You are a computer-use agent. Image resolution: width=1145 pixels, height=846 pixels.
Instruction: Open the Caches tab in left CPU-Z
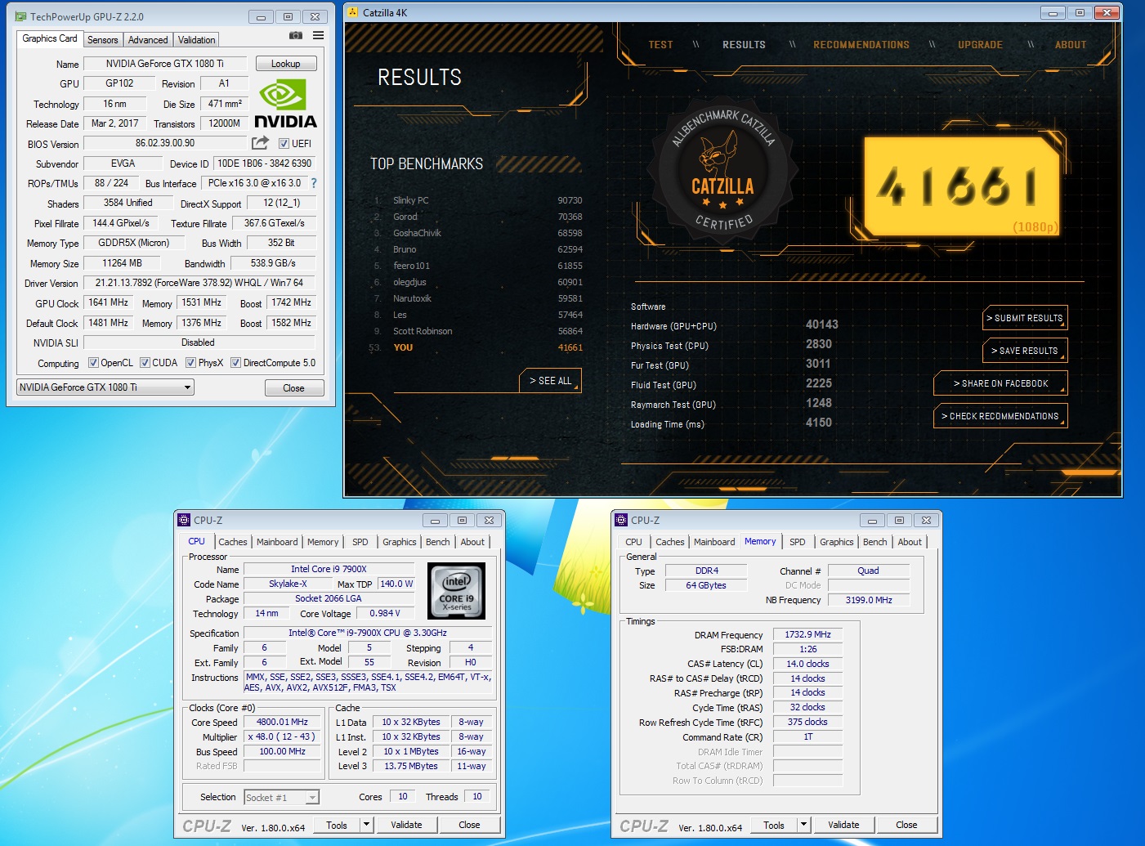click(x=232, y=542)
